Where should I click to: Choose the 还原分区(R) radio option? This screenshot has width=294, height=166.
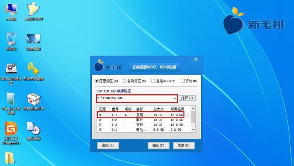coord(106,81)
